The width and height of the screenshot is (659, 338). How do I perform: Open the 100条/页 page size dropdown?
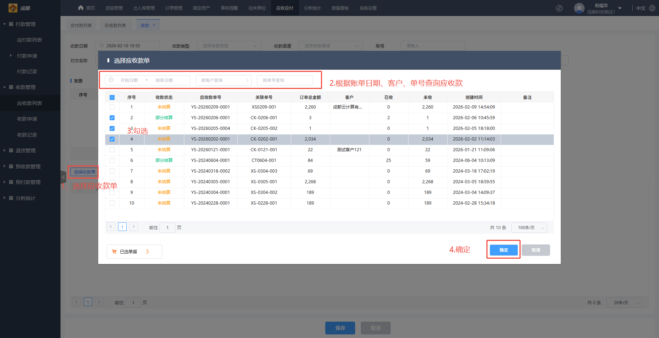529,228
